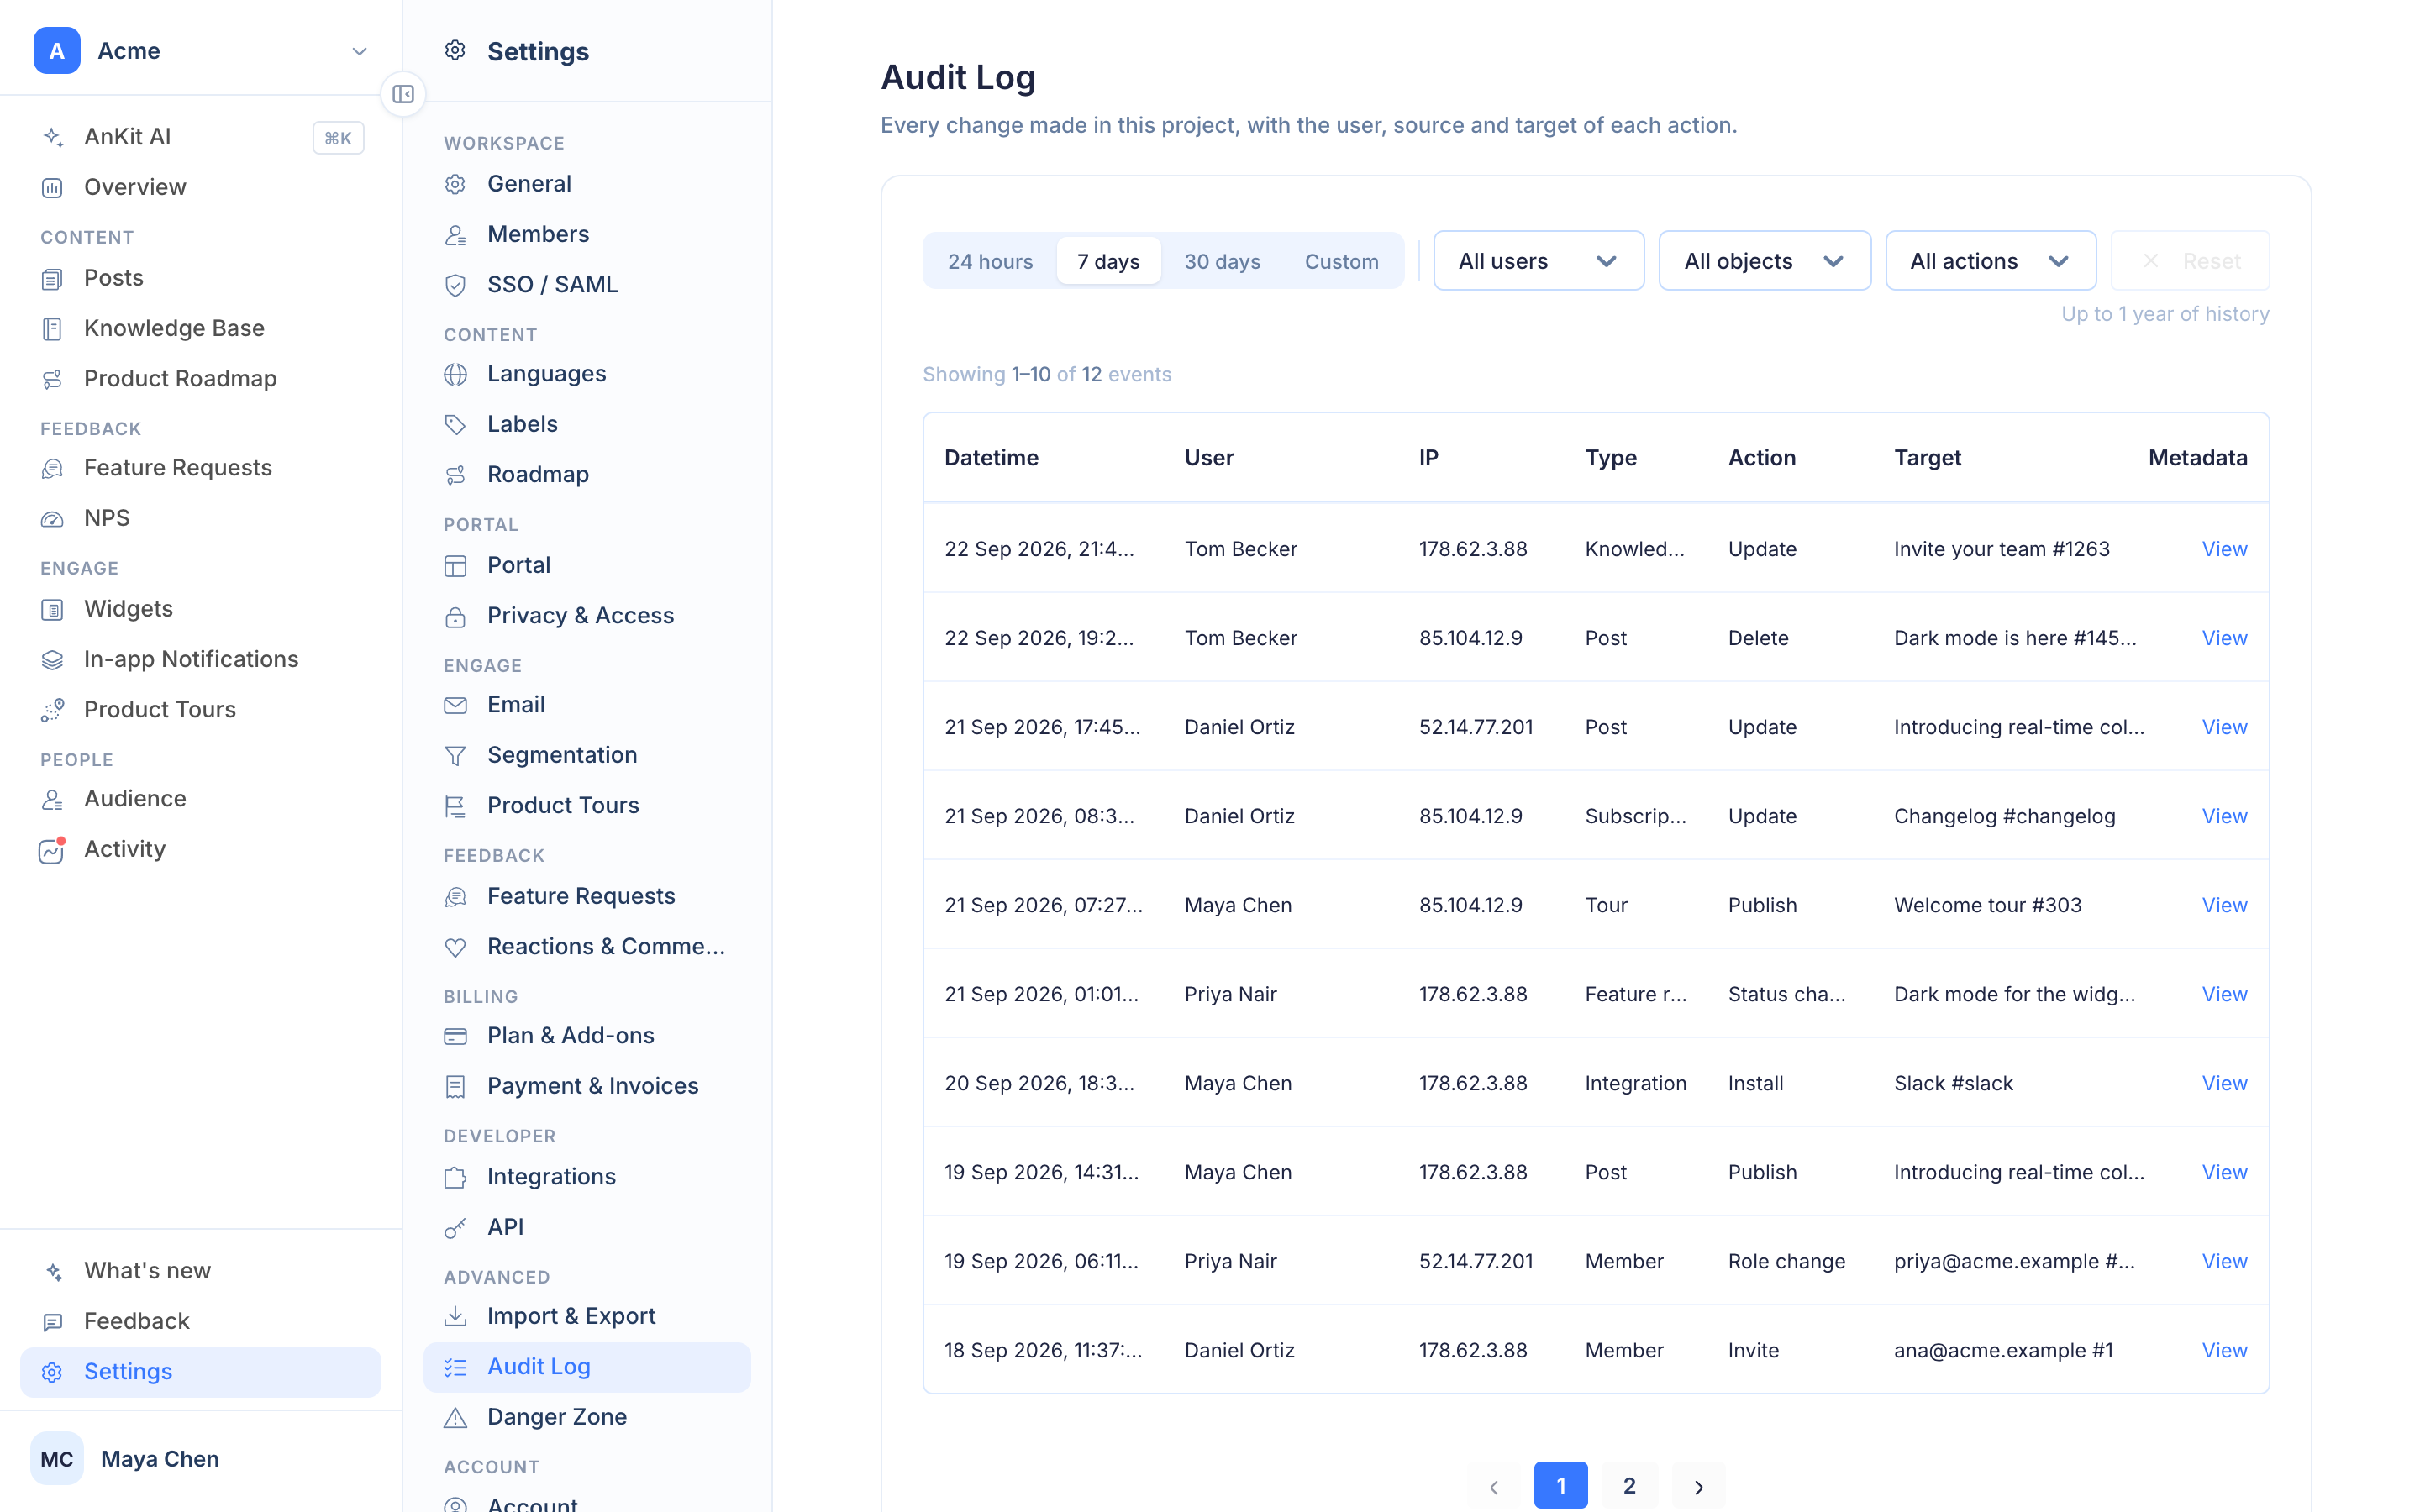Image resolution: width=2420 pixels, height=1512 pixels.
Task: Click the Reactions & Comments heart icon
Action: [456, 947]
